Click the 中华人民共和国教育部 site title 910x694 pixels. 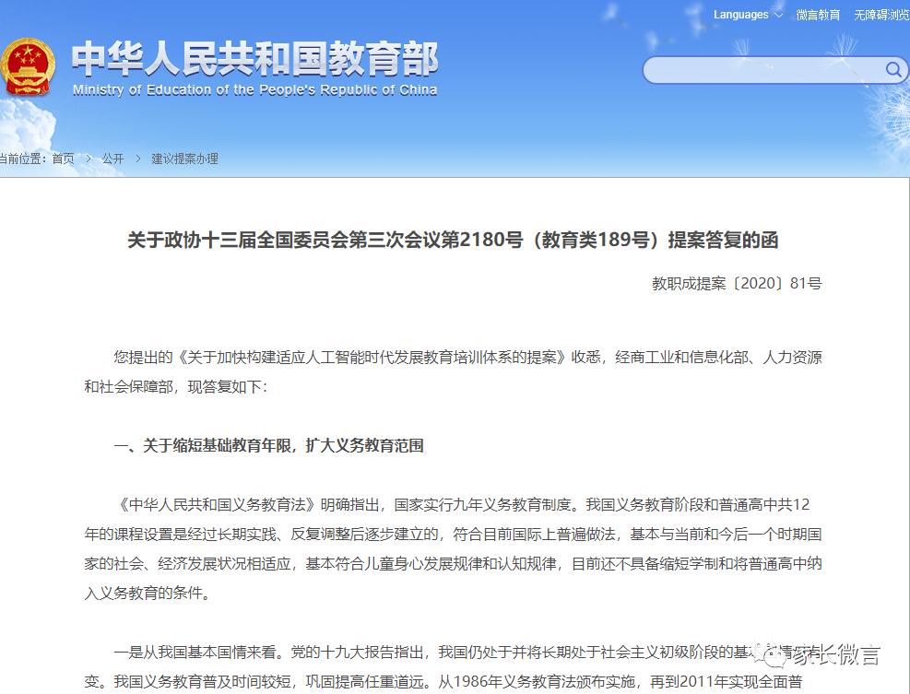(x=254, y=59)
